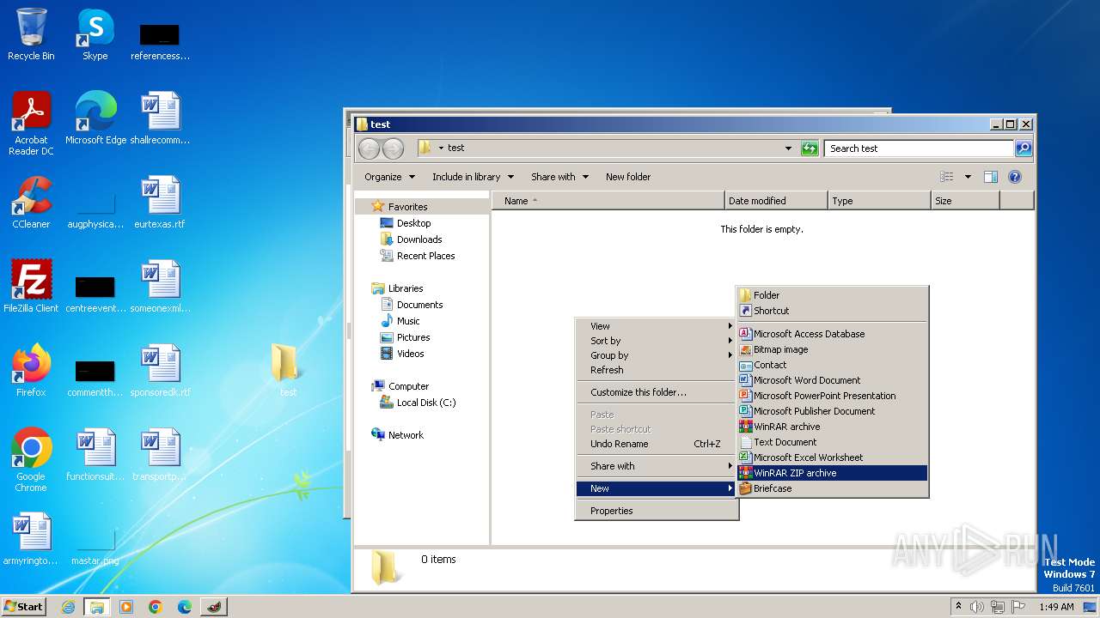Select Undo Rename menu entry
The image size is (1100, 618).
pyautogui.click(x=657, y=444)
